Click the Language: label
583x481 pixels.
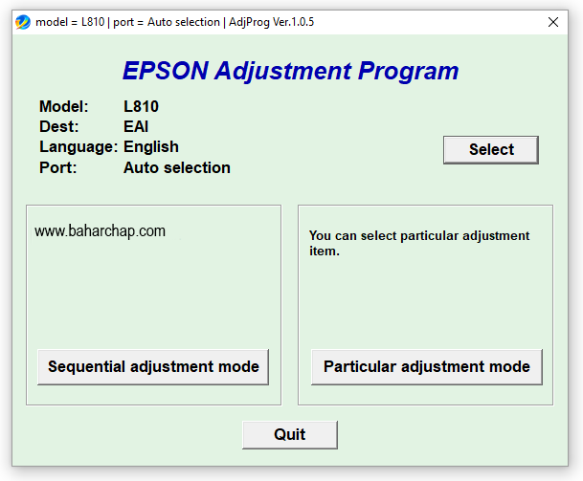pyautogui.click(x=78, y=146)
